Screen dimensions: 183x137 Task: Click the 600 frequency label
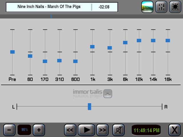click(x=75, y=79)
